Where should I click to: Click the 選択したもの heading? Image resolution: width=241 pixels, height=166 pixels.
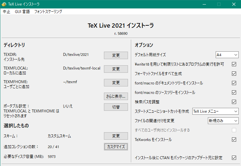(x=16, y=126)
